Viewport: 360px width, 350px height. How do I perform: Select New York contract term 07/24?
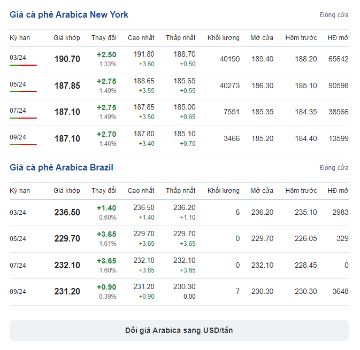pyautogui.click(x=18, y=110)
